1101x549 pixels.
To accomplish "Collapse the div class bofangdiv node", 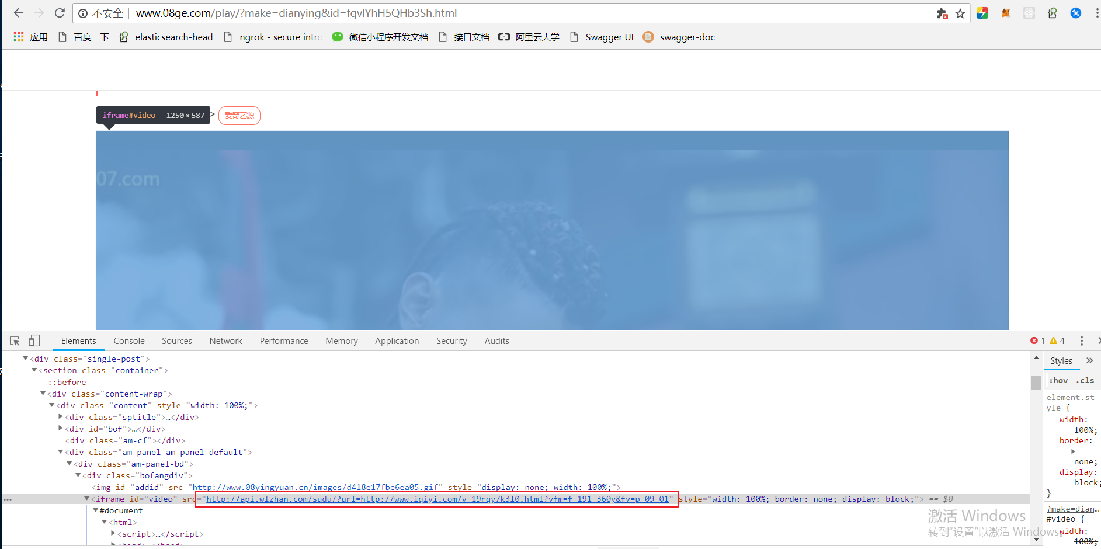I will (78, 475).
